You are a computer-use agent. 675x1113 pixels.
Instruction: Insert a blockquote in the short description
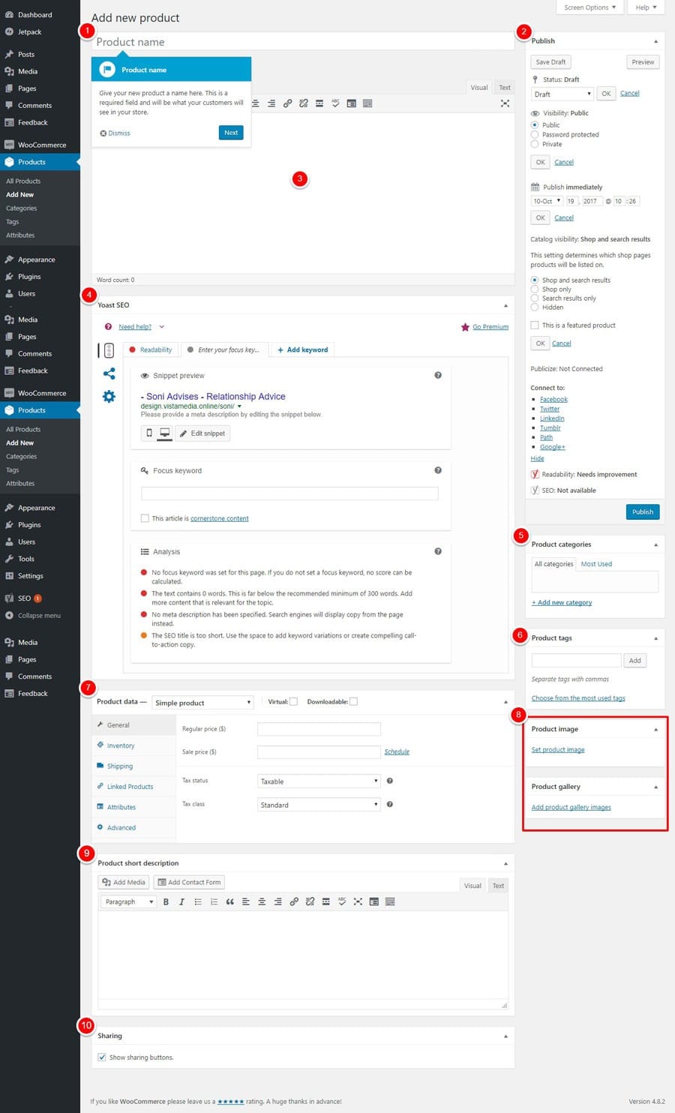(x=230, y=901)
